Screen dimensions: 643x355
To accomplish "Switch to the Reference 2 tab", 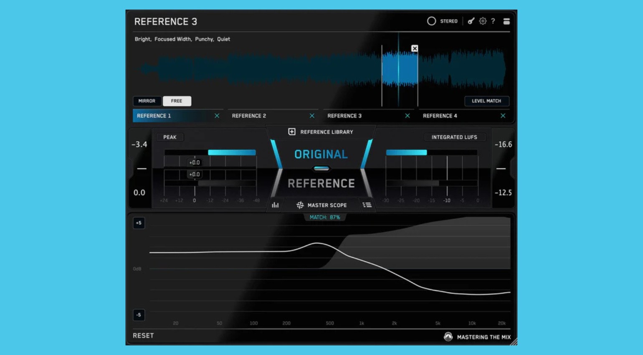I will pos(249,116).
